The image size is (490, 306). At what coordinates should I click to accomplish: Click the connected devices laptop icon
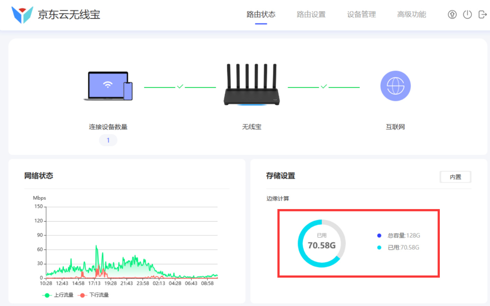pyautogui.click(x=108, y=86)
